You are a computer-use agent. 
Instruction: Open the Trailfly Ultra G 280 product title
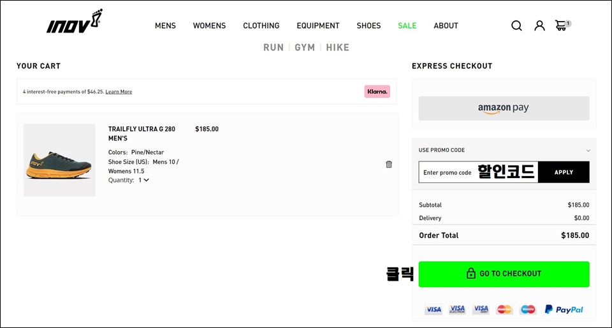click(x=142, y=133)
